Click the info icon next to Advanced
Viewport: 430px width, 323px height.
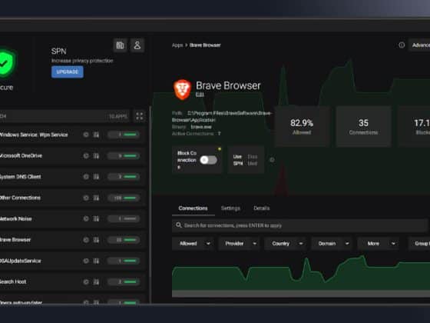(402, 45)
